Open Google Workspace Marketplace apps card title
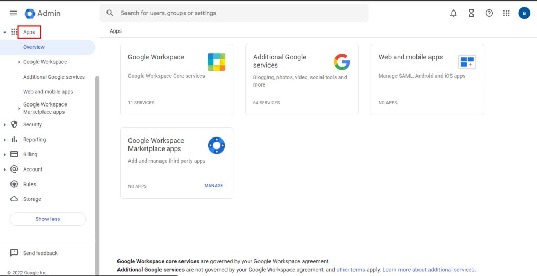Viewport: 537px width, 276px height. point(156,145)
